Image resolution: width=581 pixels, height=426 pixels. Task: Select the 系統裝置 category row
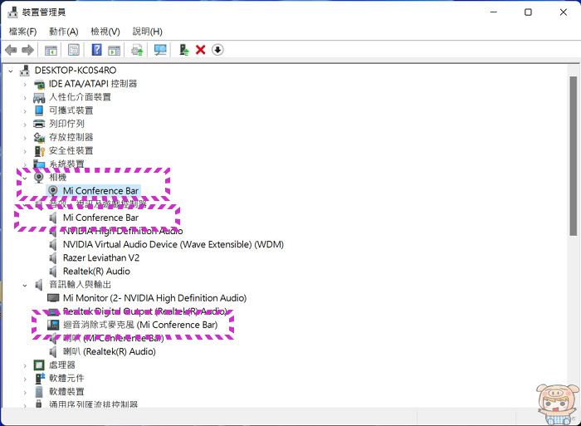point(66,164)
